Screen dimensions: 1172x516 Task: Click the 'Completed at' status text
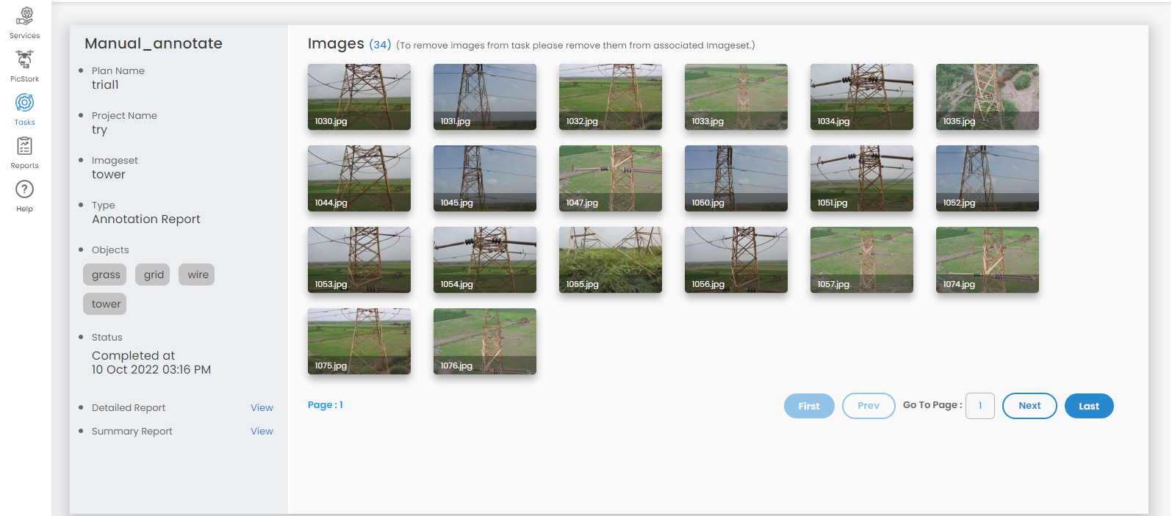[133, 356]
